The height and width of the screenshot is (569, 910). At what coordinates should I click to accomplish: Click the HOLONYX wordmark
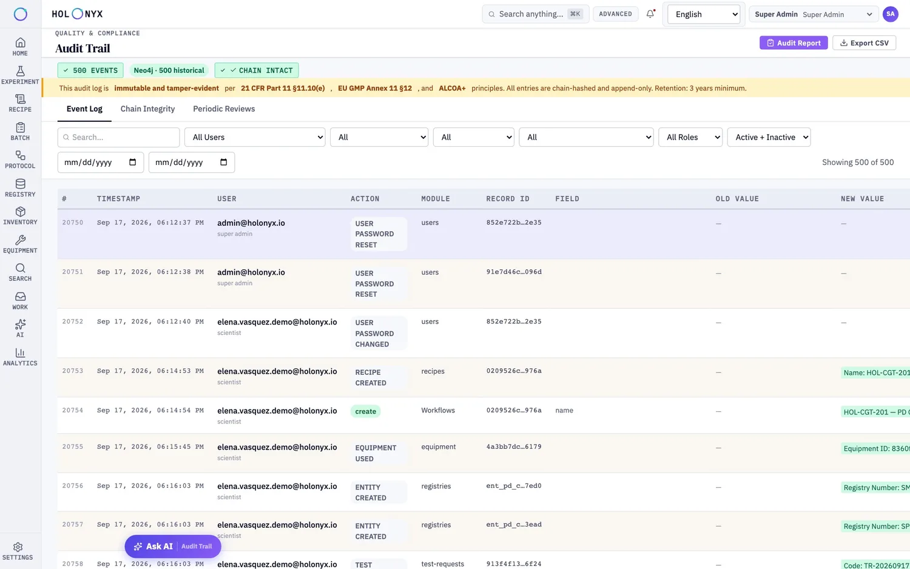pyautogui.click(x=77, y=14)
